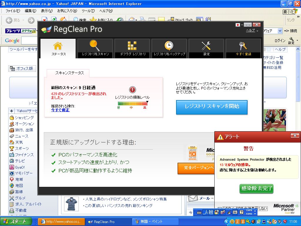Select the 今すぐ登録 tab
This screenshot has height=226, width=301.
243,49
